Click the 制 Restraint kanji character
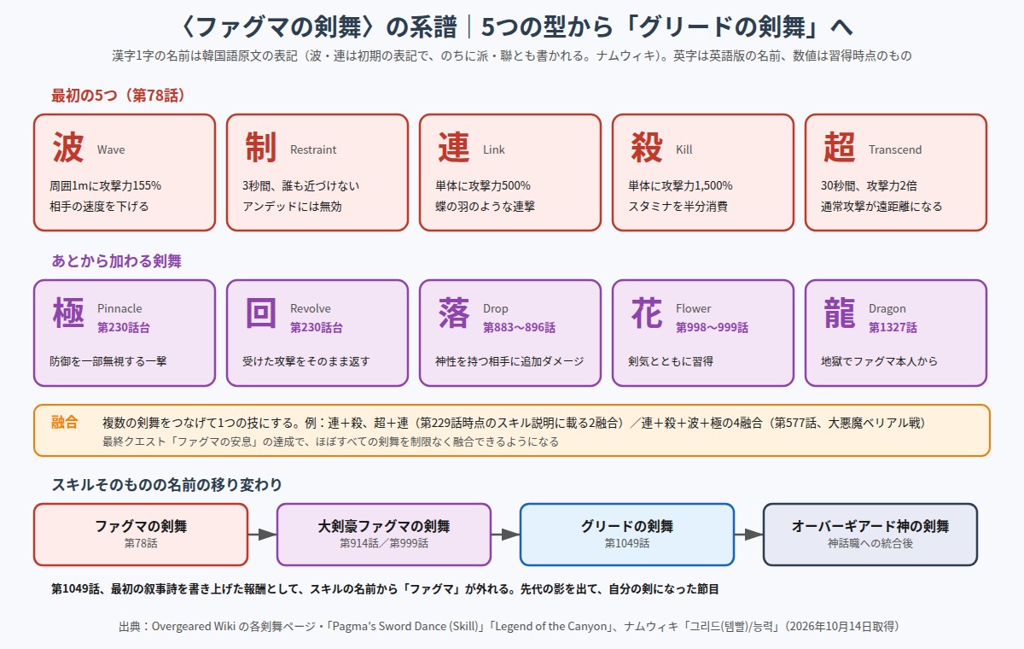 (x=260, y=148)
